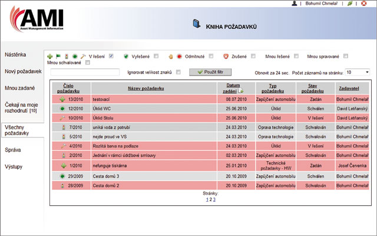Click the request name Úklid WC
This screenshot has height=236, width=377.
(102, 109)
